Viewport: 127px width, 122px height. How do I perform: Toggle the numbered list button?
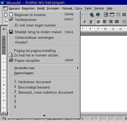coord(125,22)
